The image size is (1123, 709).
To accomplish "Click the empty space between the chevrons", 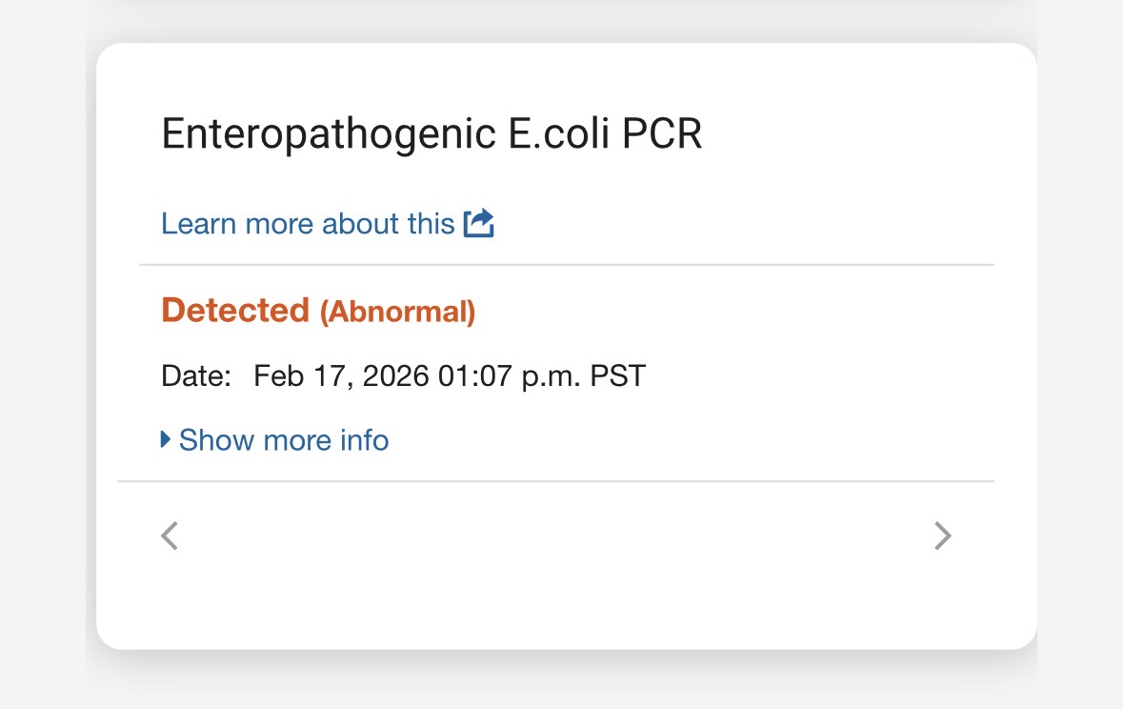I will [556, 537].
